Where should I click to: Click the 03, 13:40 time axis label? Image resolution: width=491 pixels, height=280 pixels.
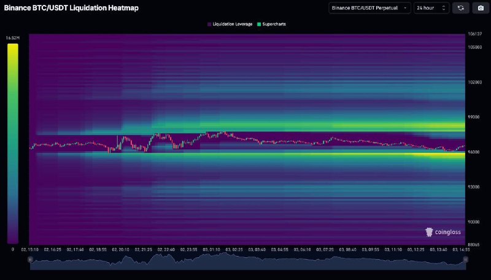(438, 250)
